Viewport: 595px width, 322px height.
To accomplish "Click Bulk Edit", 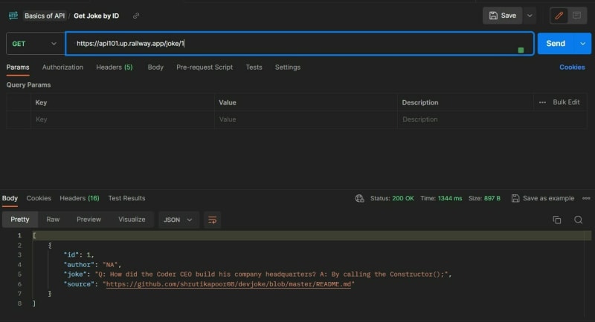I will pyautogui.click(x=566, y=102).
